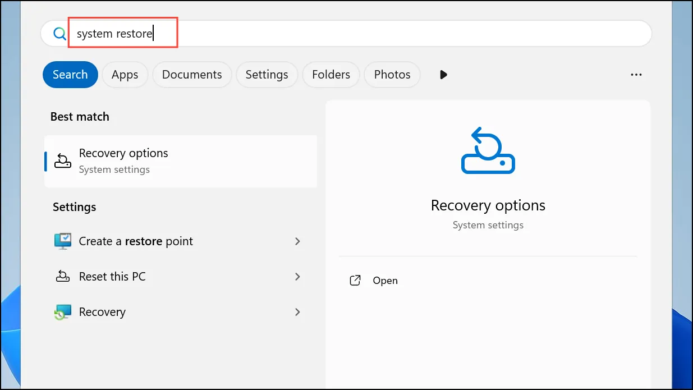Switch to the Settings filter tab

click(x=267, y=75)
